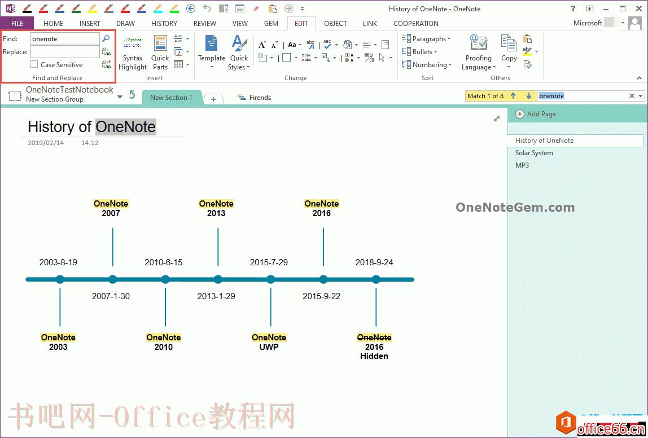This screenshot has height=438, width=648.
Task: Click the text highlighter icon in Others
Action: click(x=527, y=52)
